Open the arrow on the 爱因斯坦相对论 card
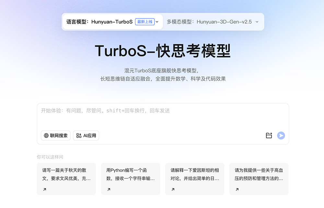Image resolution: width=324 pixels, height=208 pixels. 173,189
